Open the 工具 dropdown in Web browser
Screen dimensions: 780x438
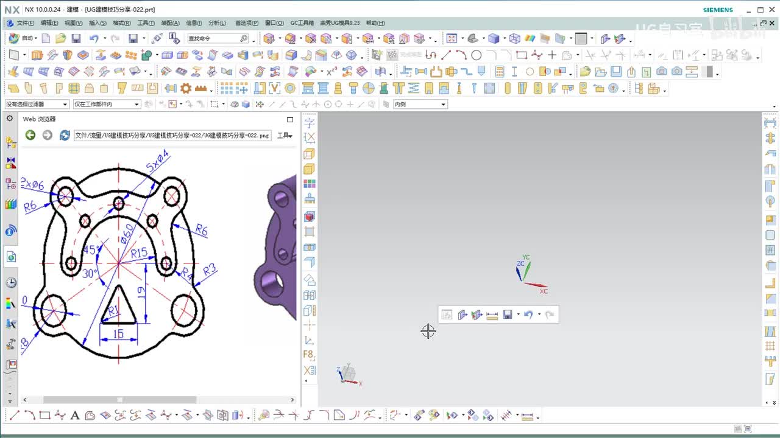[285, 136]
